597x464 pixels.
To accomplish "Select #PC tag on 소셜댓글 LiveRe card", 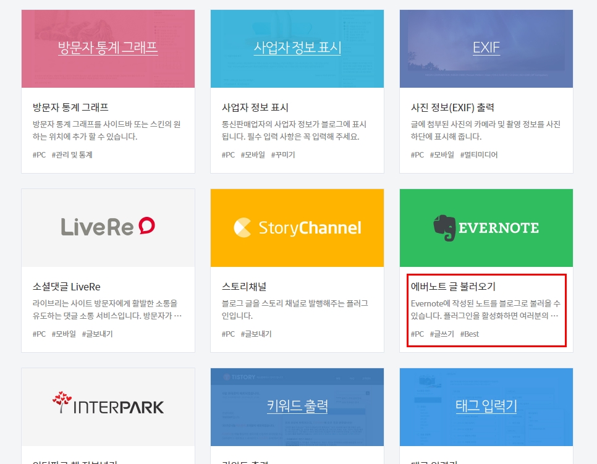I will 39,334.
